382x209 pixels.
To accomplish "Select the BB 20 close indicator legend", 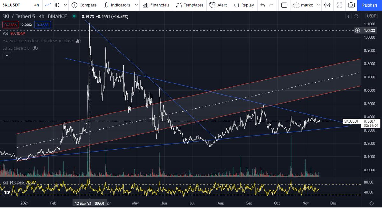I will click(16, 48).
